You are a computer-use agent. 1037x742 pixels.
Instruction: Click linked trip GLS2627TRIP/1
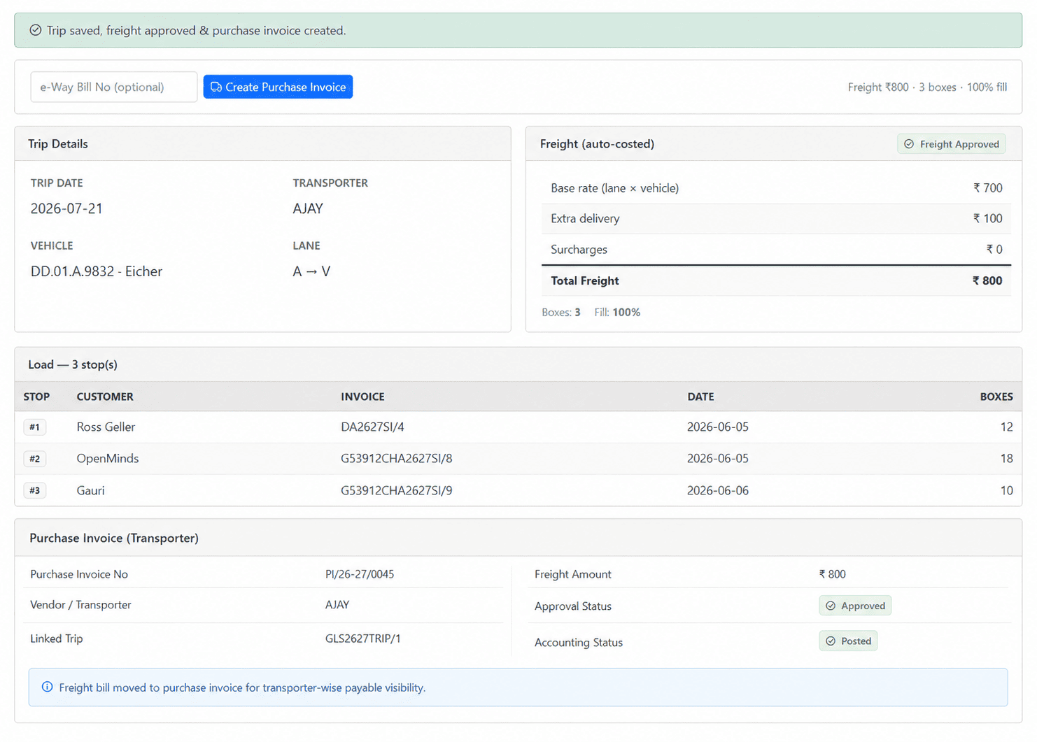pos(363,638)
